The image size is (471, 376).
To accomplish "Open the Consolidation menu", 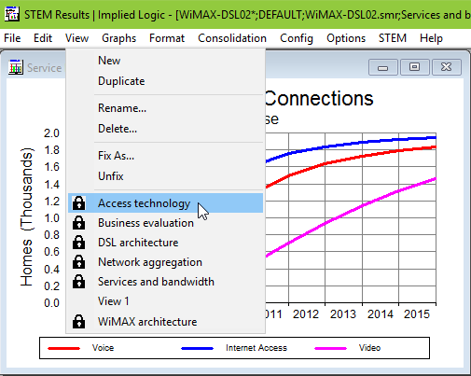I will click(232, 38).
